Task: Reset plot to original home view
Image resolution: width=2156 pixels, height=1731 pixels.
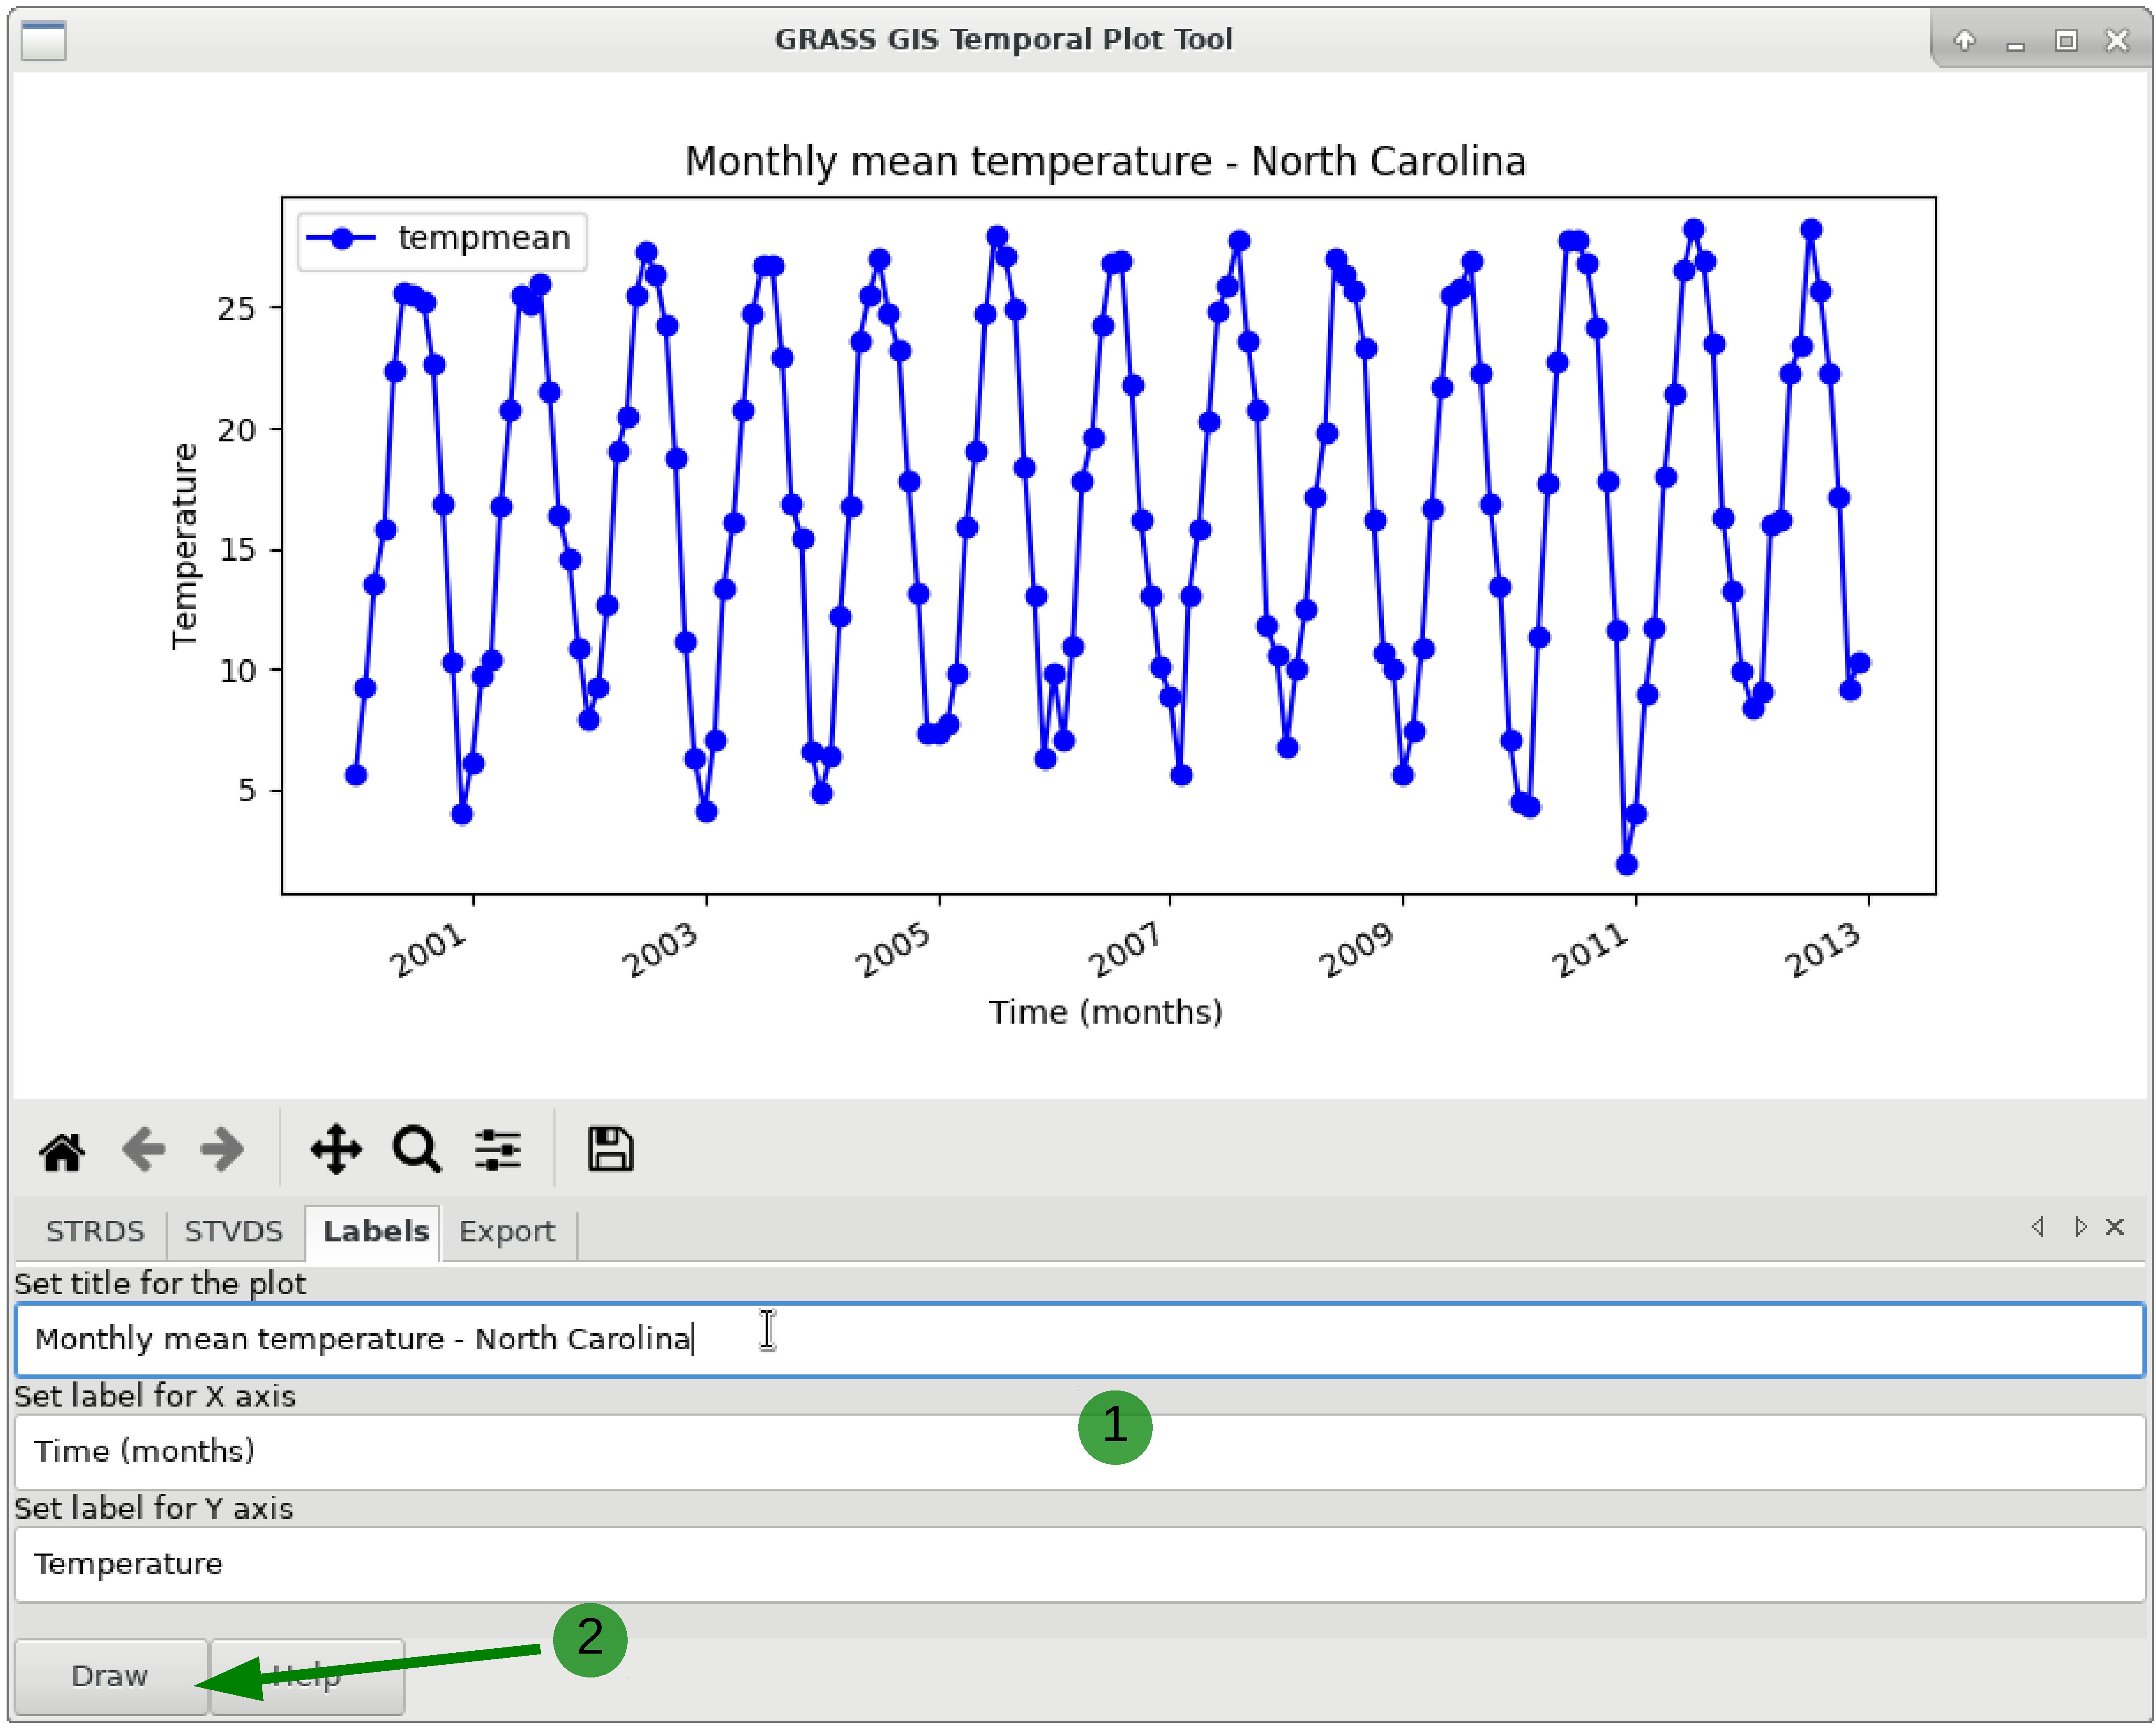Action: click(x=62, y=1150)
